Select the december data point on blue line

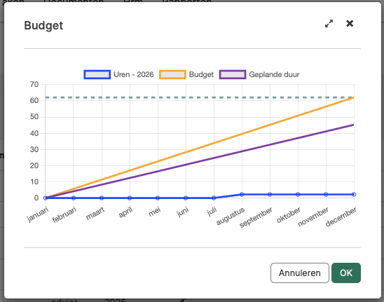click(x=354, y=195)
